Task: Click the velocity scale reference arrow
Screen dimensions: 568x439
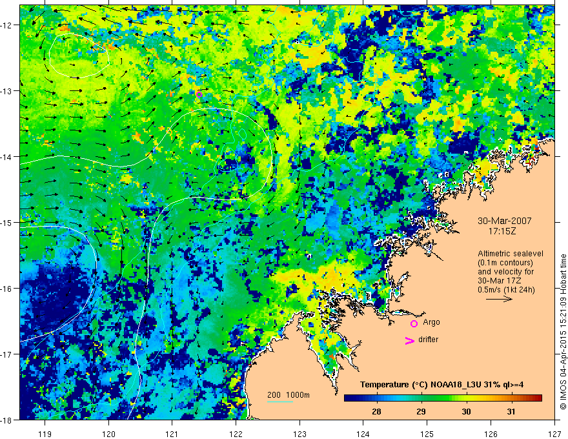Action: [x=499, y=299]
